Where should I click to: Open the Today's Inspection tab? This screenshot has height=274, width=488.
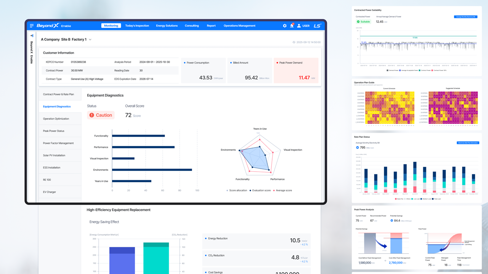137,26
